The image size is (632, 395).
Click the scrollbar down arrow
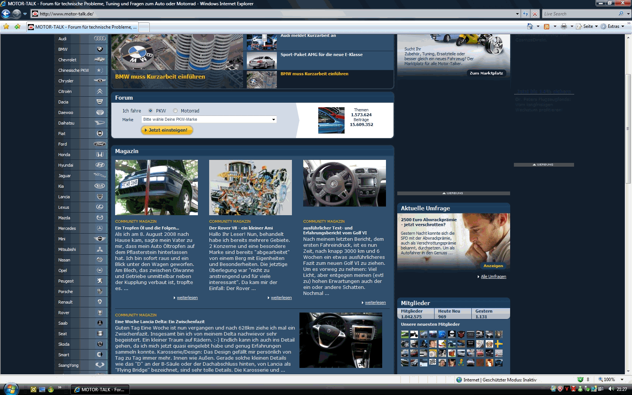(628, 371)
